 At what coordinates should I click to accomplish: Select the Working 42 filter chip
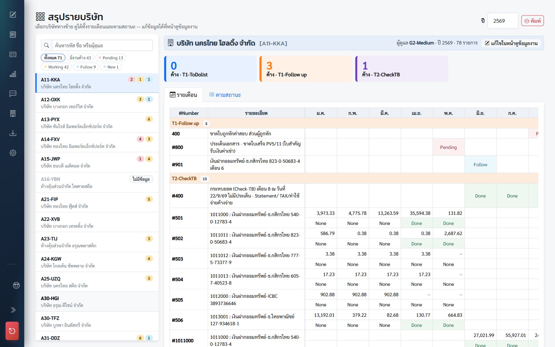pos(56,67)
